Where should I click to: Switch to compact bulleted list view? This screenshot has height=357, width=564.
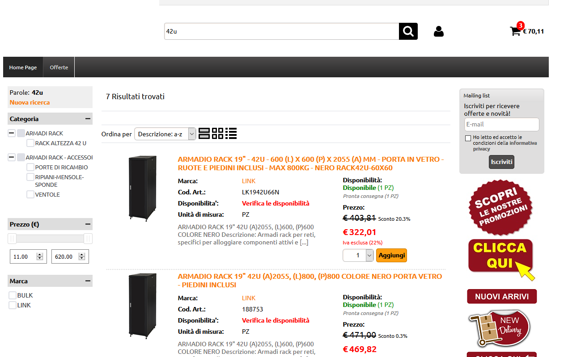(231, 134)
